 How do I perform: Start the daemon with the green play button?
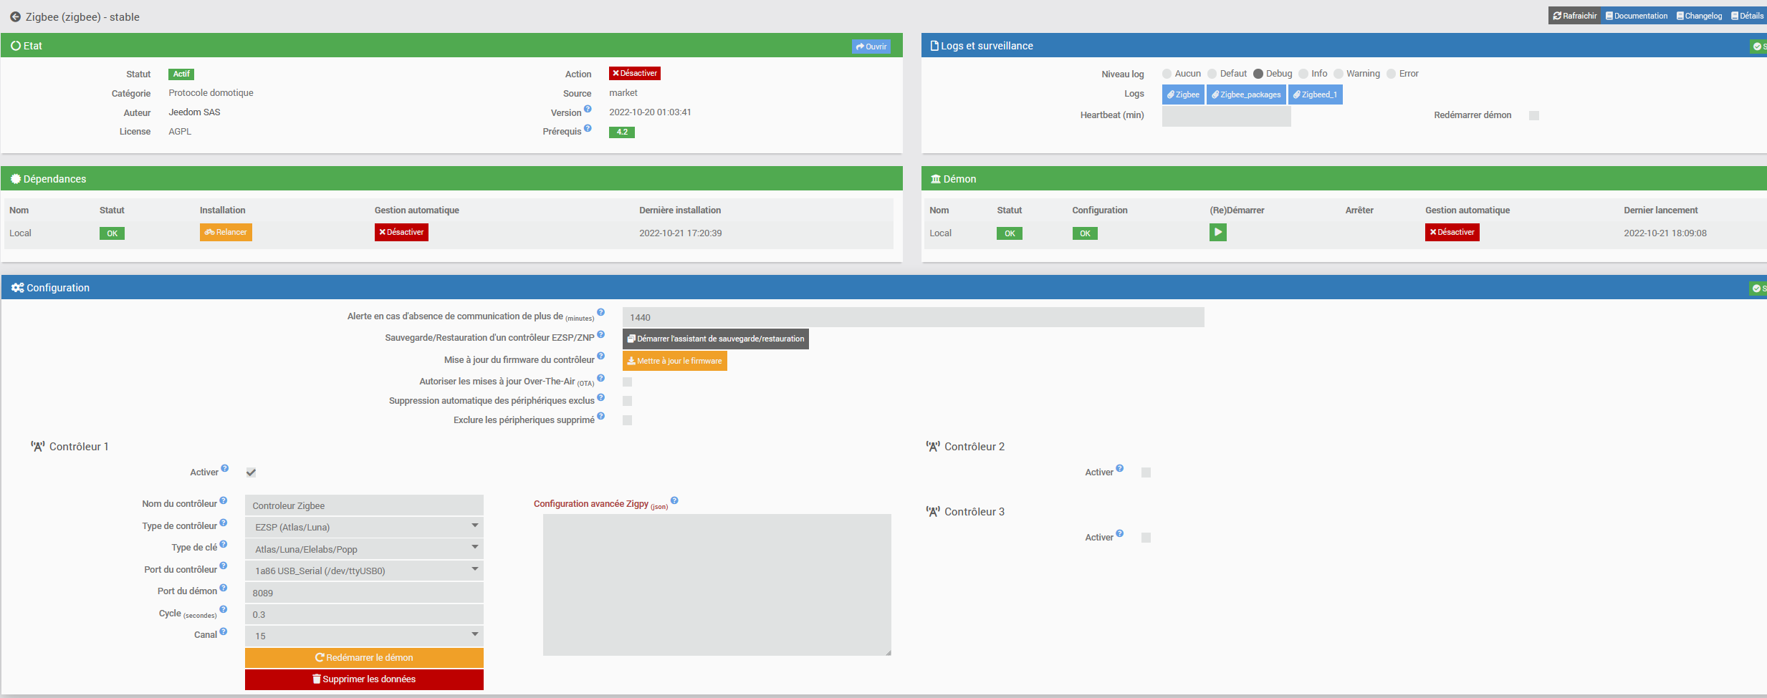(1218, 232)
